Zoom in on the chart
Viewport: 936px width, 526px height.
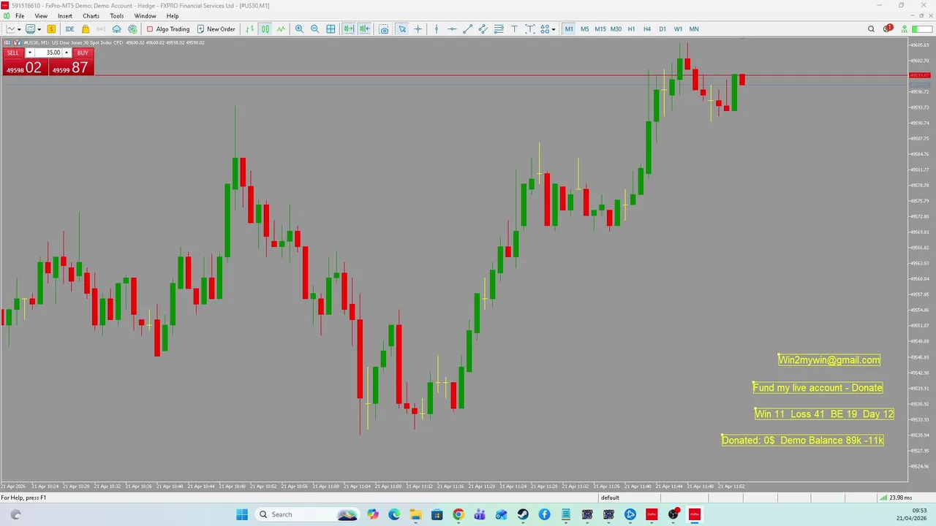point(299,29)
